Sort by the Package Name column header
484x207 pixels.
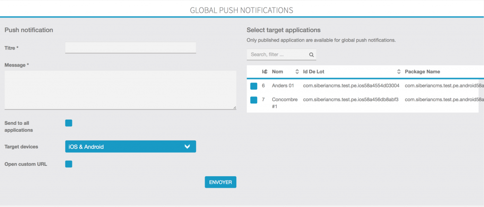422,72
